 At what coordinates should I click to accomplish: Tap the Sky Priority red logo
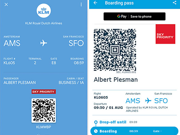click(x=165, y=34)
